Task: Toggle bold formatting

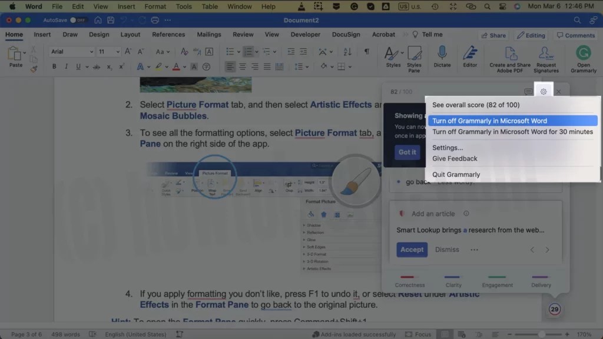Action: click(x=54, y=66)
